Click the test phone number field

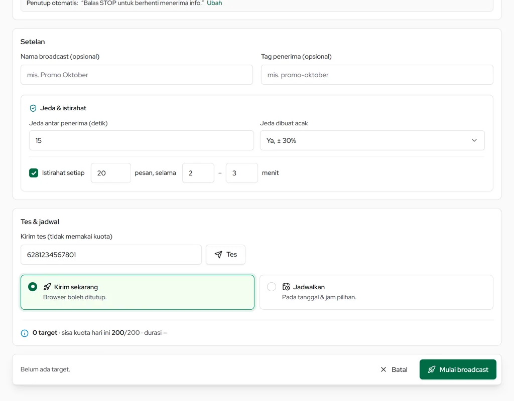[x=111, y=255]
